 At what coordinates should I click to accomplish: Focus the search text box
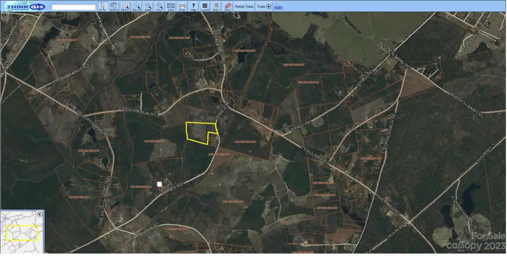pos(74,7)
